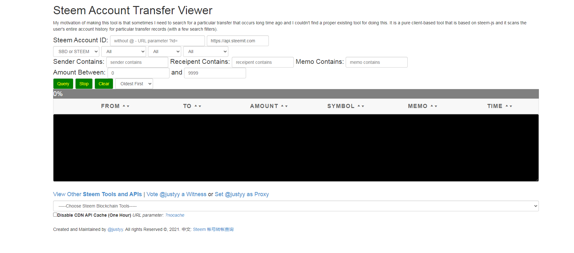
Task: Click the green Stop button
Action: tap(84, 84)
